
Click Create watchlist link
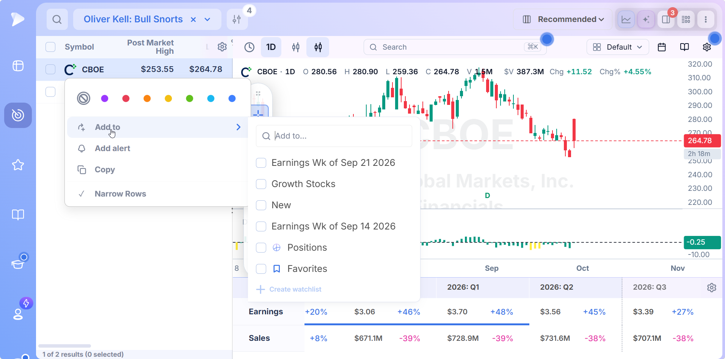(289, 289)
